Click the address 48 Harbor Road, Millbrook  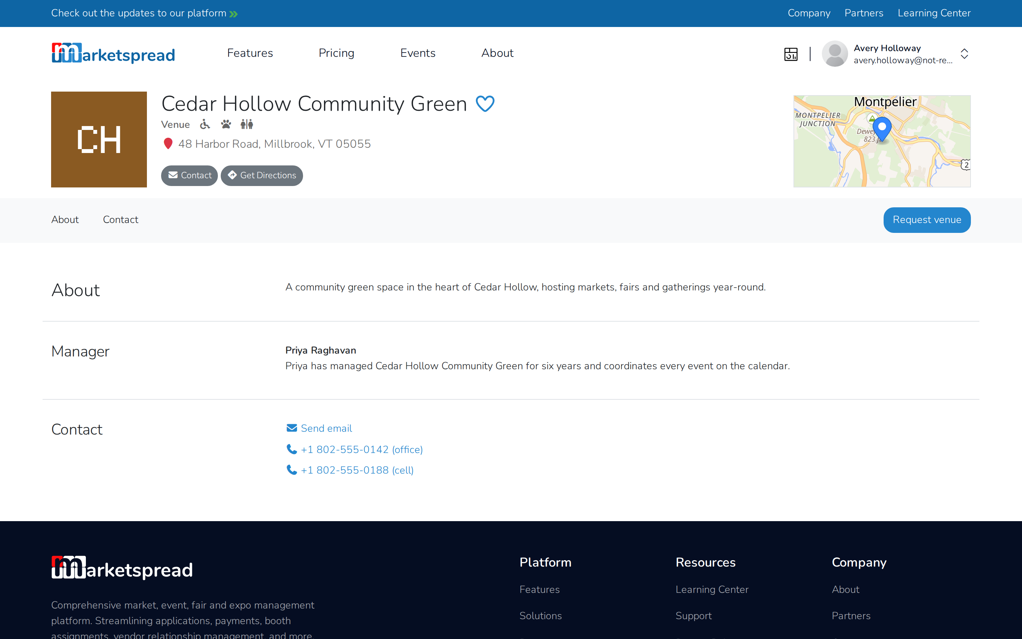[275, 144]
